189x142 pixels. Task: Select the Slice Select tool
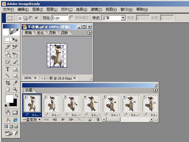coord(15,47)
